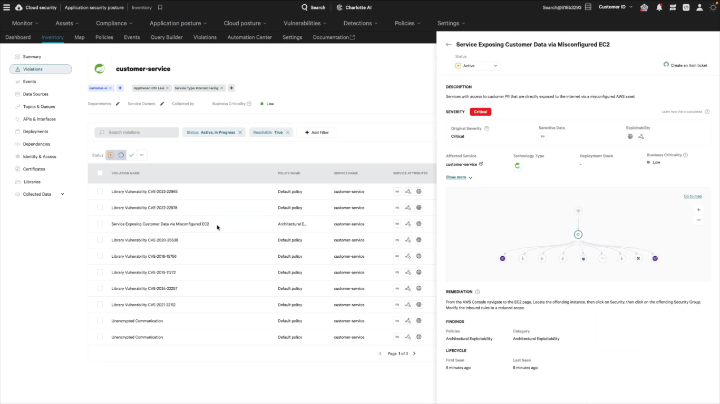The height and width of the screenshot is (404, 720).
Task: Select APIs & Interfaces in sidebar
Action: [39, 119]
